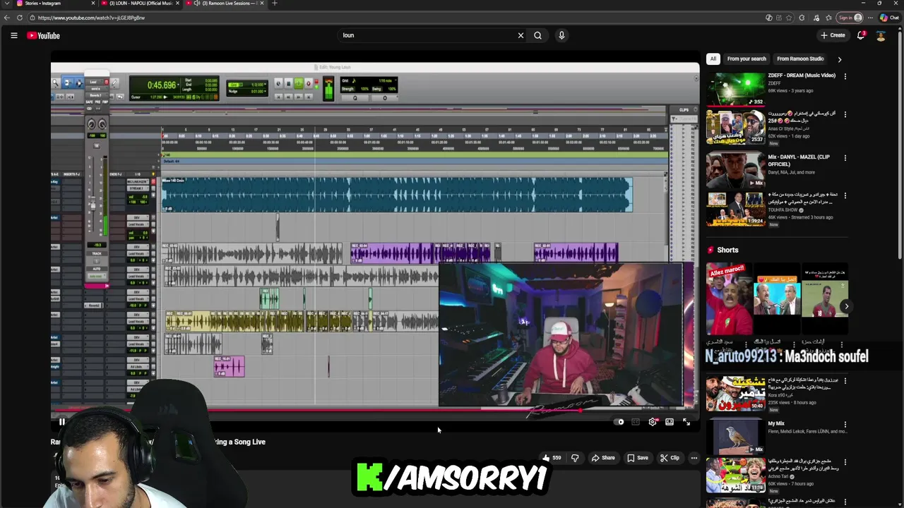Click browser Sign in button
Viewport: 904px width, 508px height.
click(x=850, y=18)
